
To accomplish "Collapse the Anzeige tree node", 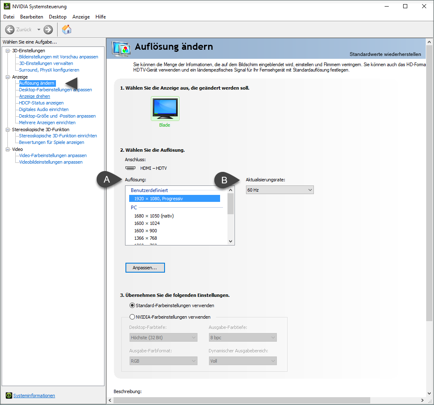I will point(8,77).
